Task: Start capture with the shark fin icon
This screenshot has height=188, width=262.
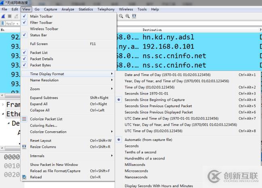Action: pyautogui.click(x=3, y=16)
